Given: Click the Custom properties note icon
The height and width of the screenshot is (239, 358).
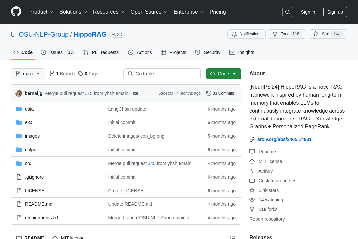Looking at the screenshot, I should click(252, 181).
